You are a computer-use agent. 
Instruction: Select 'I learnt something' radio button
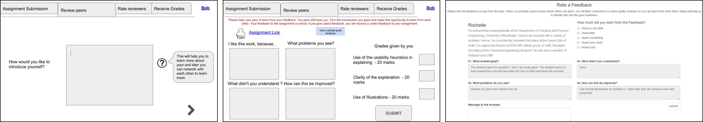(578, 38)
